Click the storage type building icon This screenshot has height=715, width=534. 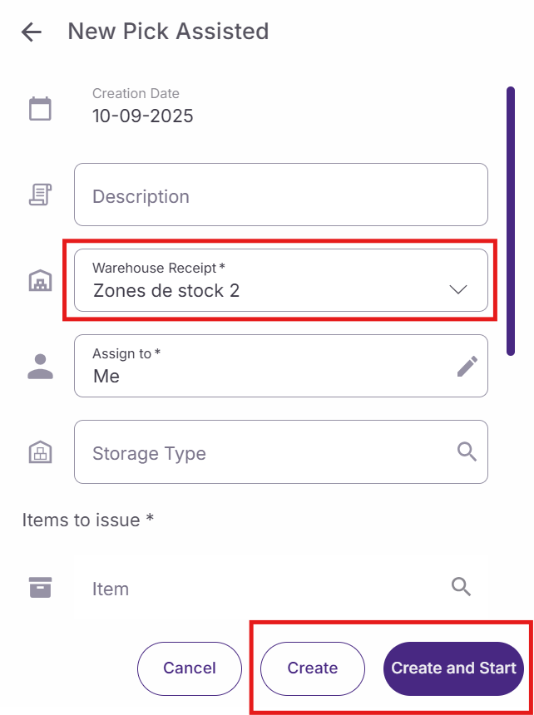coord(40,452)
